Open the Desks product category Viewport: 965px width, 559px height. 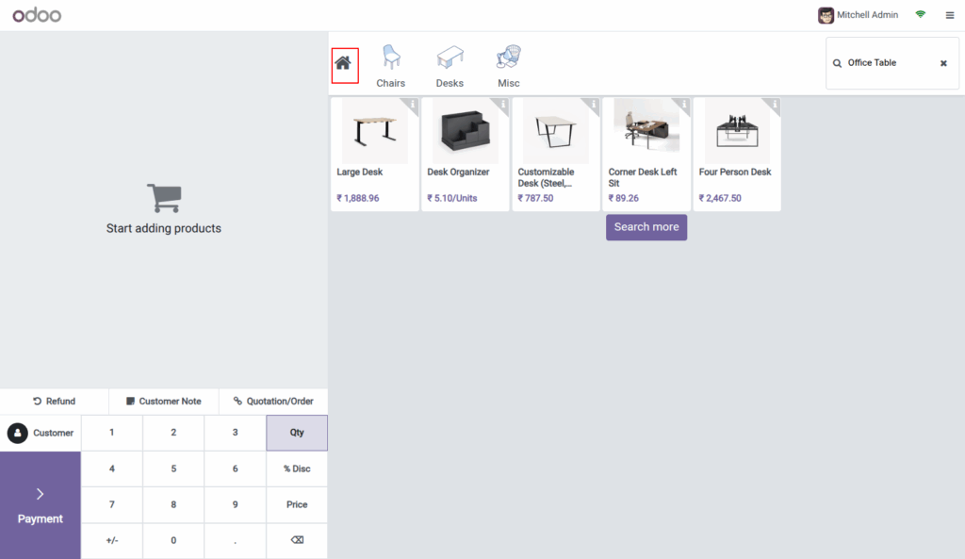click(450, 64)
